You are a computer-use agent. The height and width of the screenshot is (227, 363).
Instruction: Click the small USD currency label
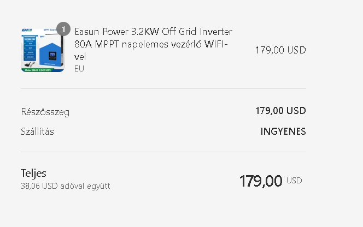tap(294, 181)
